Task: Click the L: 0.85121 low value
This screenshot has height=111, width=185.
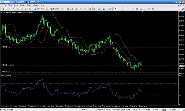Action: pyautogui.click(x=136, y=110)
